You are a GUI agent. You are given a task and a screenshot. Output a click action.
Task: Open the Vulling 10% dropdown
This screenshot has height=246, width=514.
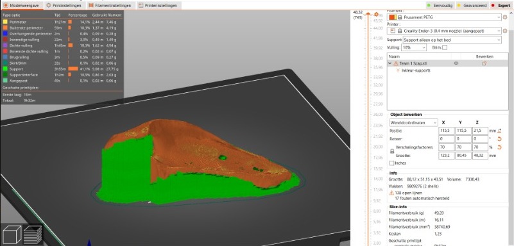click(415, 47)
